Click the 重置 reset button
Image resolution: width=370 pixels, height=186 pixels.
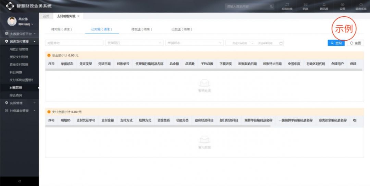click(x=355, y=43)
